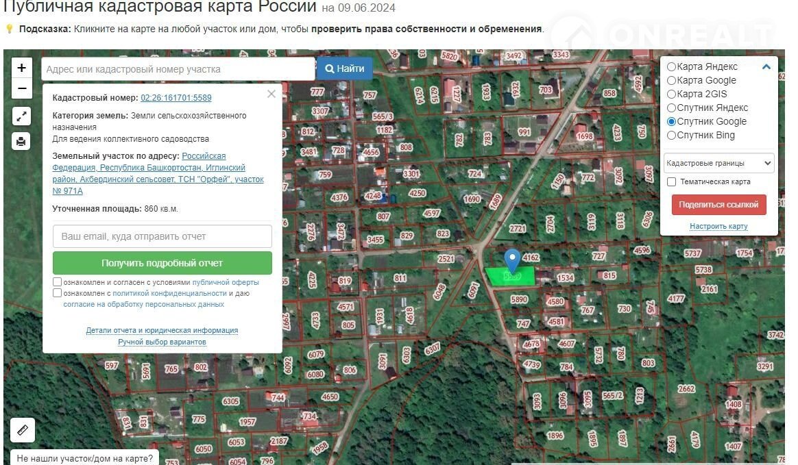Zoom in with the plus button
The height and width of the screenshot is (465, 798).
(x=22, y=68)
